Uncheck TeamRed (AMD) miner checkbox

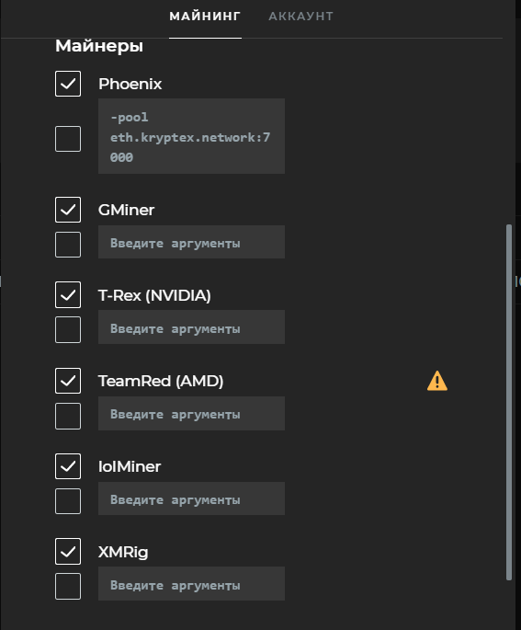pos(68,381)
